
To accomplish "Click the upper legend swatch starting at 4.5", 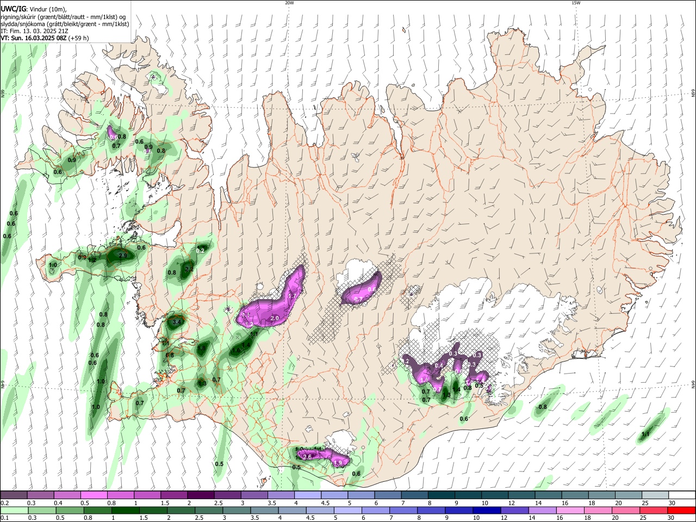I will pos(333,495).
